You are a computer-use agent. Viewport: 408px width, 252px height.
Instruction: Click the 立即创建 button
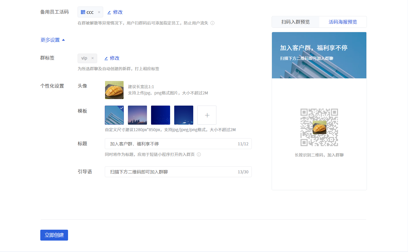(x=54, y=235)
